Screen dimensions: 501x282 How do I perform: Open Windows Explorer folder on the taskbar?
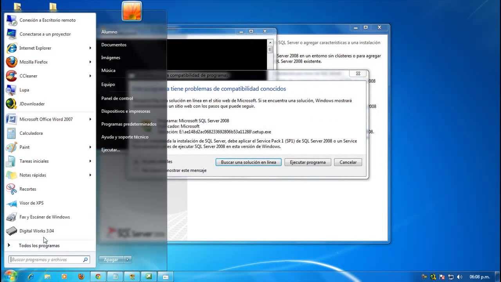[47, 277]
